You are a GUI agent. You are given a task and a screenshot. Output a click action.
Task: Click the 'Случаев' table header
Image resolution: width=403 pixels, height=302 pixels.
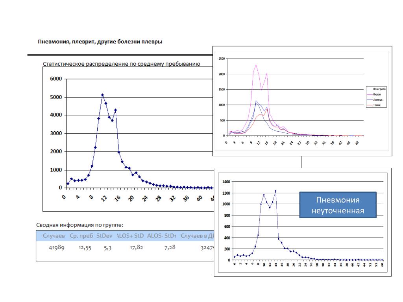(x=54, y=236)
